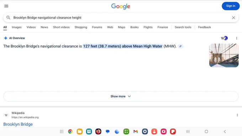Viewport: 242px width, 136px height.
Task: Switch to Web tab
Action: pyautogui.click(x=110, y=27)
